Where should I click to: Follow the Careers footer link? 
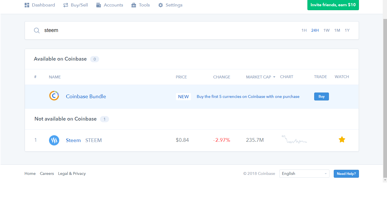[47, 173]
